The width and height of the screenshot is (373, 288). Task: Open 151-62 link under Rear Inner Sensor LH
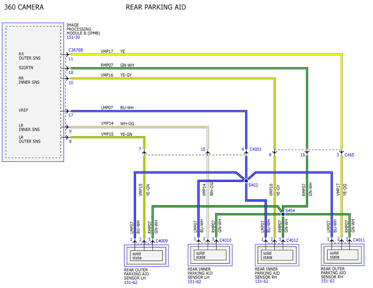194,282
